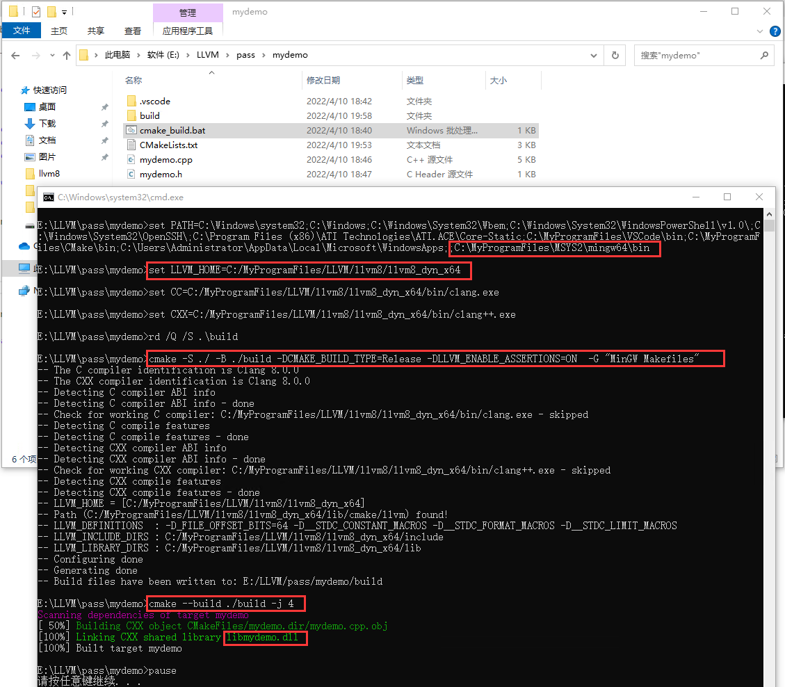Expand chevron after pass breadcrumb
This screenshot has height=687, width=785.
coord(264,55)
